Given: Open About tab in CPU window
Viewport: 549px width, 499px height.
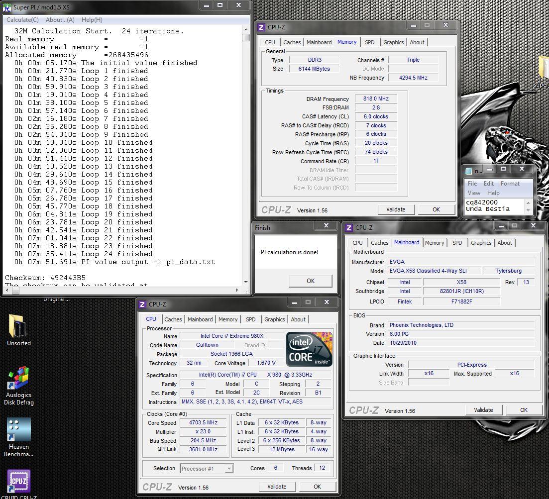Looking at the screenshot, I should pos(298,319).
